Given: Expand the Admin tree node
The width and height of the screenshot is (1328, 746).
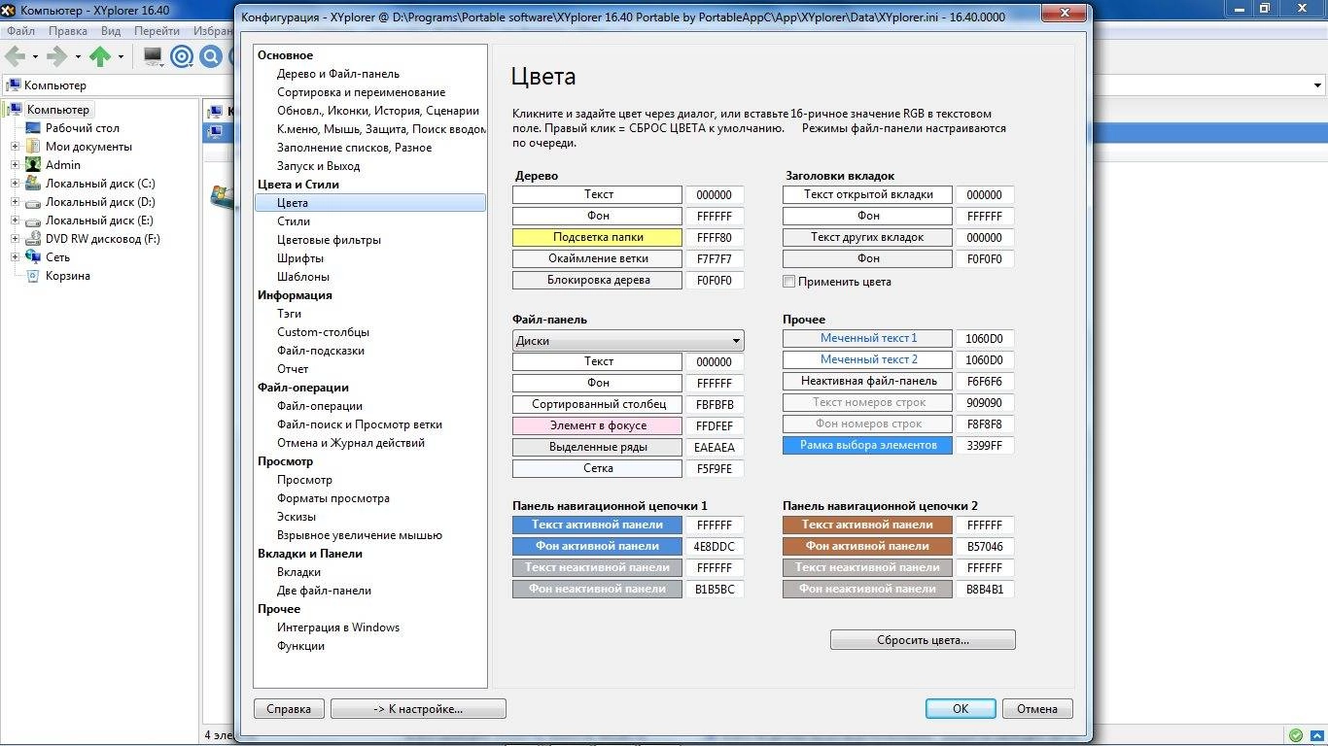Looking at the screenshot, I should 15,165.
